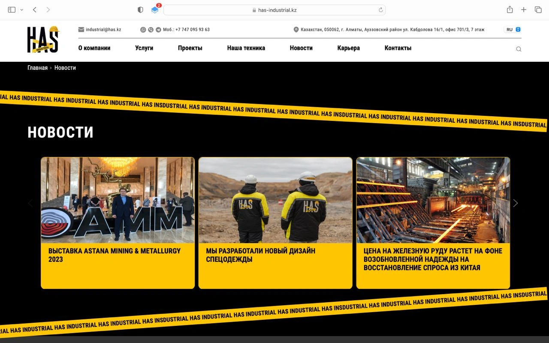Click the envelope email icon
This screenshot has height=343, width=549.
tap(81, 30)
